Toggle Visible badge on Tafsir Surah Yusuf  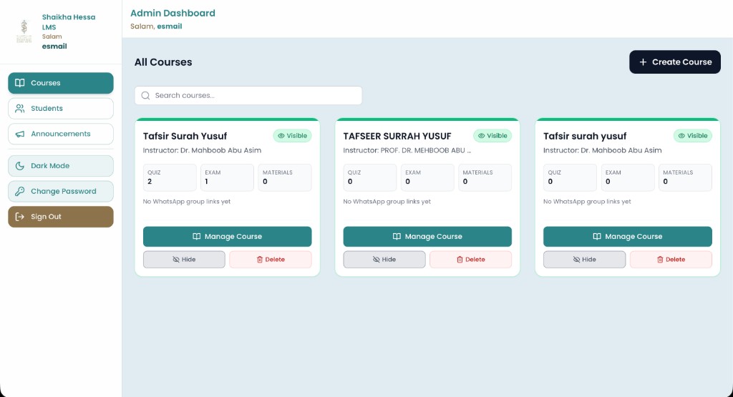click(x=293, y=136)
